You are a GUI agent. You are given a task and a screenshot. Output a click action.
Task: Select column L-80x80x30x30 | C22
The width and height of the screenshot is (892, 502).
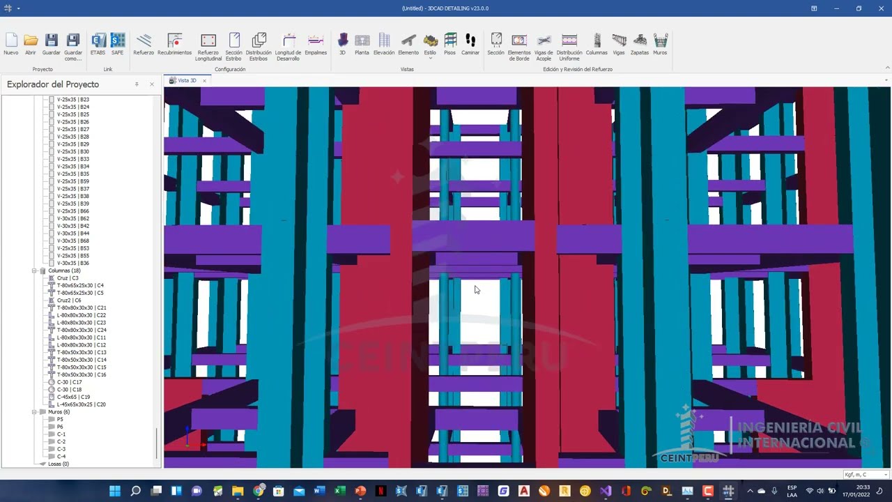click(x=82, y=315)
